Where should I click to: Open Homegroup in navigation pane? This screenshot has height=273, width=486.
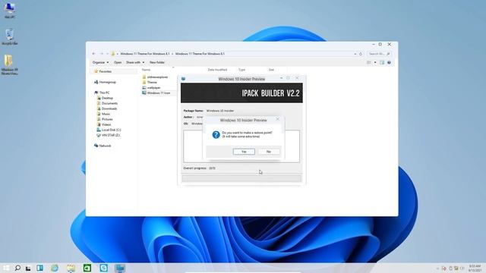(x=105, y=83)
